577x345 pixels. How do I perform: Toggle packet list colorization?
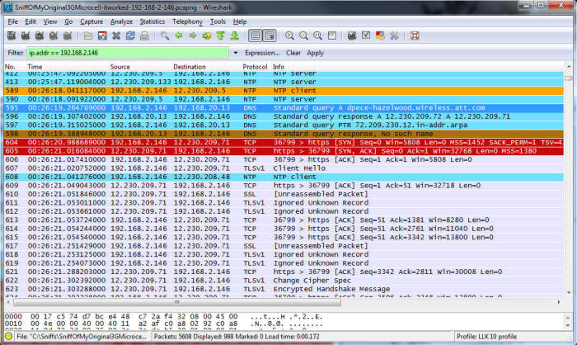click(x=256, y=35)
